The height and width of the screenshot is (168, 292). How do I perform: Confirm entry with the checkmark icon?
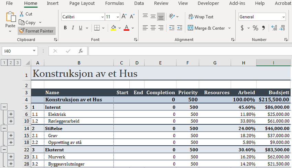click(x=68, y=51)
